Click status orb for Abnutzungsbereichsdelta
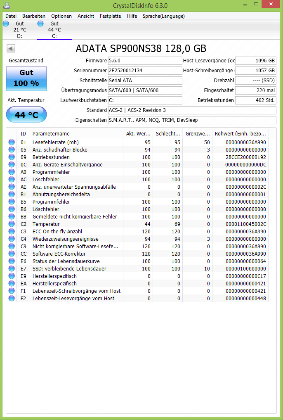This screenshot has height=420, width=283. 12,194
